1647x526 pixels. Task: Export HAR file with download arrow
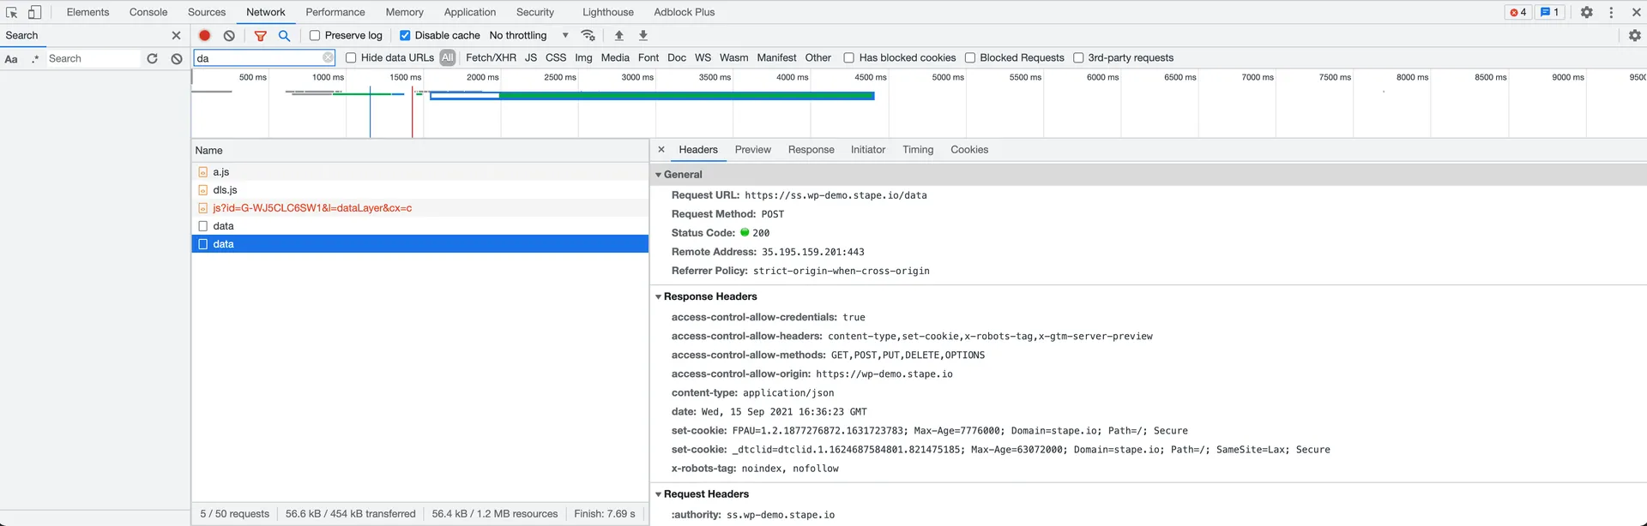pos(643,35)
